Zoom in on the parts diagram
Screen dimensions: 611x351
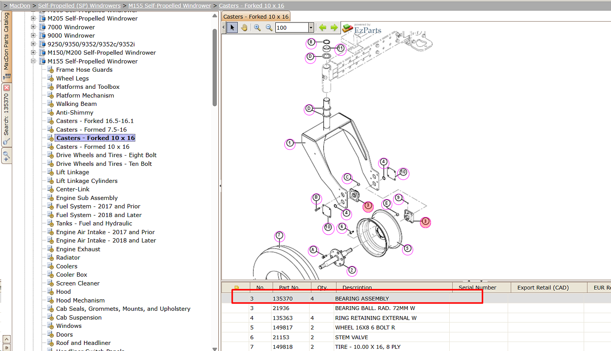[x=257, y=28]
